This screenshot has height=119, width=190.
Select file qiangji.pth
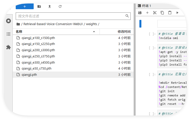[x=73, y=75]
